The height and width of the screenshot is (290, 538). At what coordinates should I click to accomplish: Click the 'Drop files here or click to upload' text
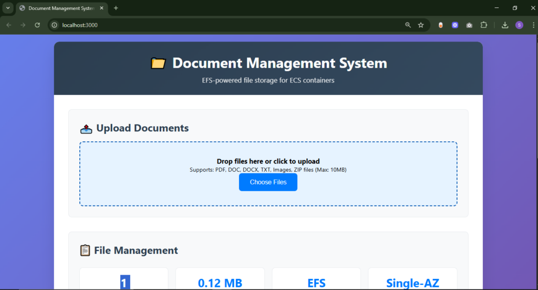(268, 161)
